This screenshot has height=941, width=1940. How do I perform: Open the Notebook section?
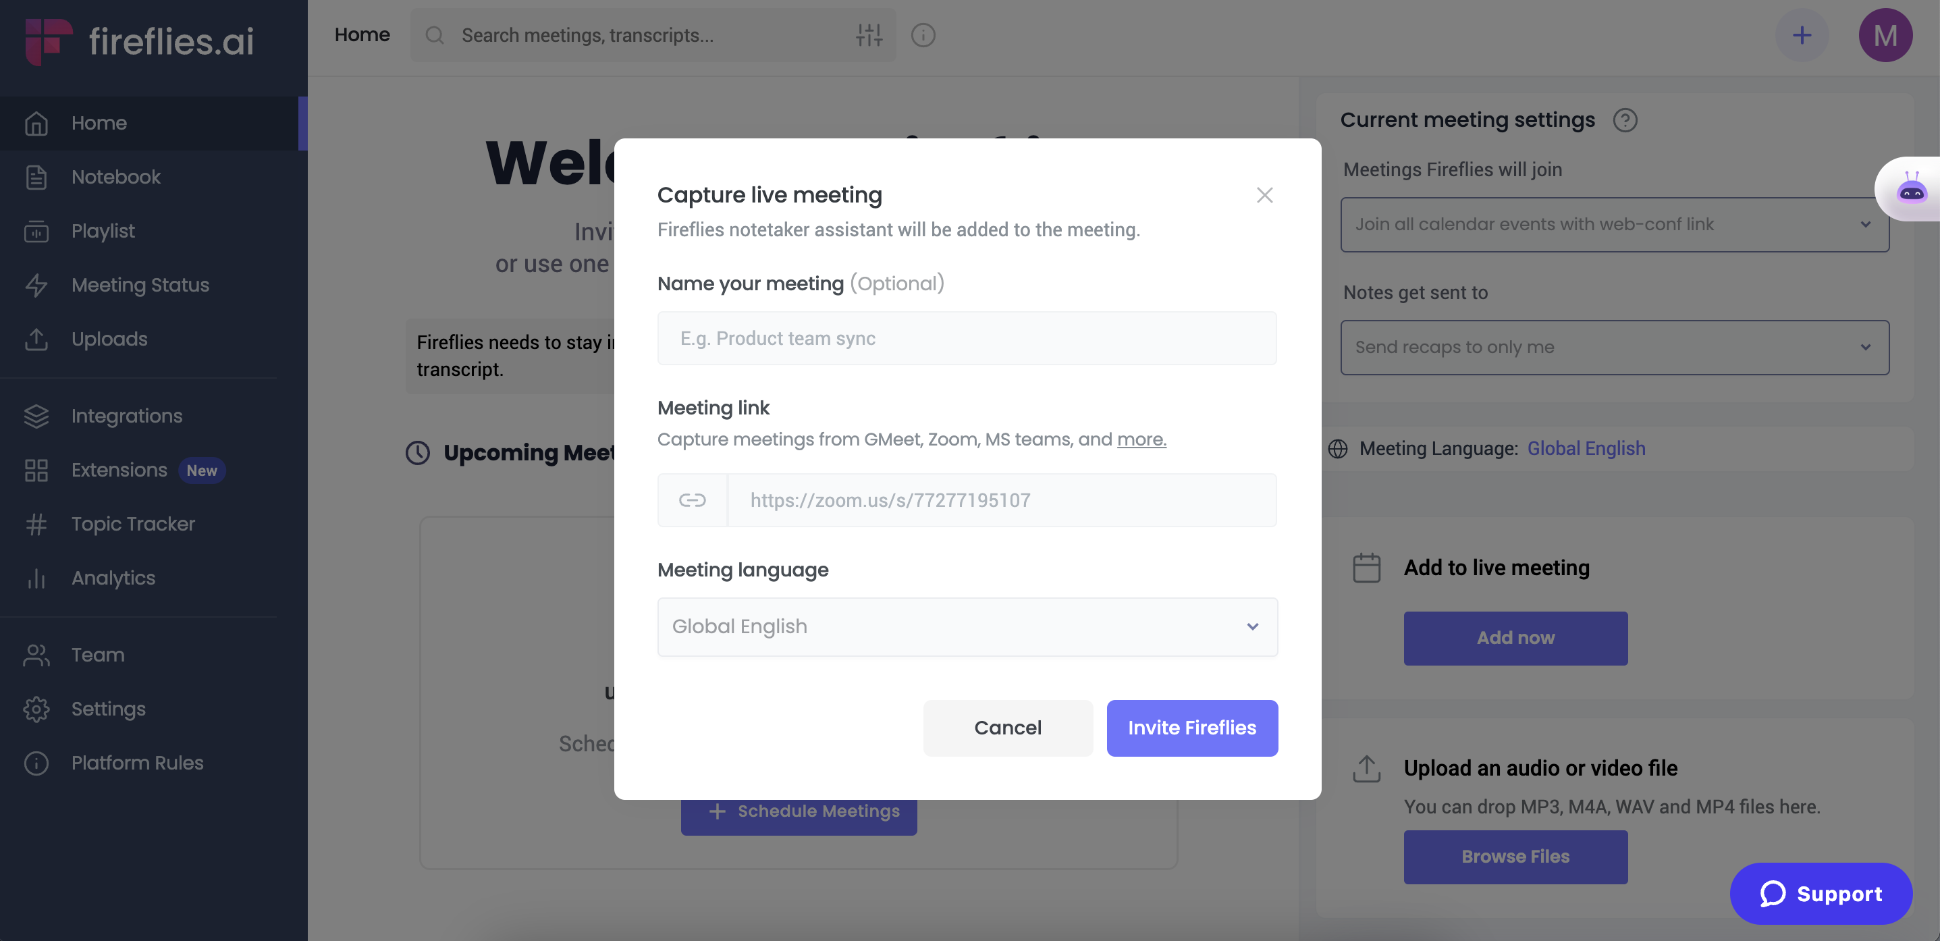[116, 177]
